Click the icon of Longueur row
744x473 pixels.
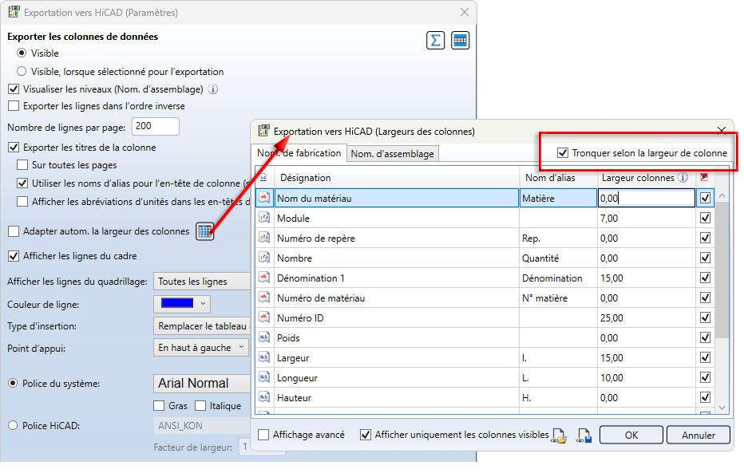pyautogui.click(x=264, y=377)
